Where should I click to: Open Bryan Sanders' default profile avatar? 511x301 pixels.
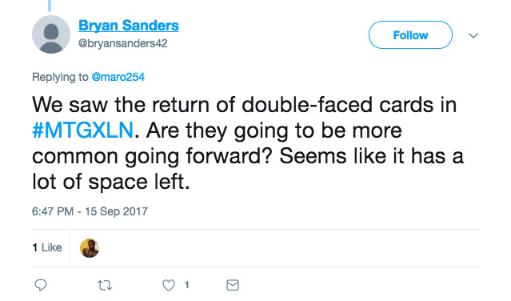click(x=51, y=34)
